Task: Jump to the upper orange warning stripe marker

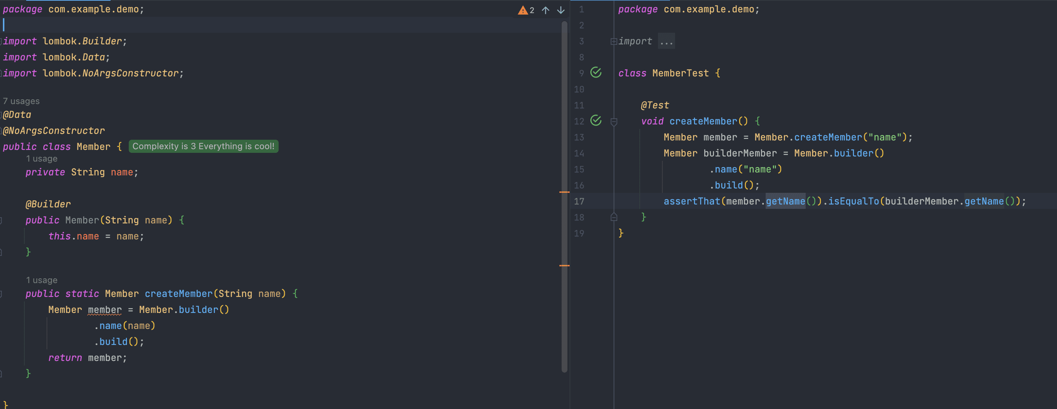Action: tap(564, 192)
